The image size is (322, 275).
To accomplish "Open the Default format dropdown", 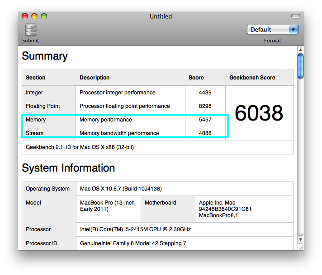I will click(273, 29).
